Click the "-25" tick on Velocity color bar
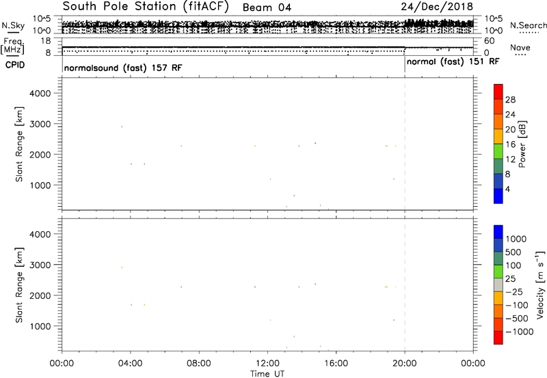This screenshot has height=378, width=547. tap(514, 292)
